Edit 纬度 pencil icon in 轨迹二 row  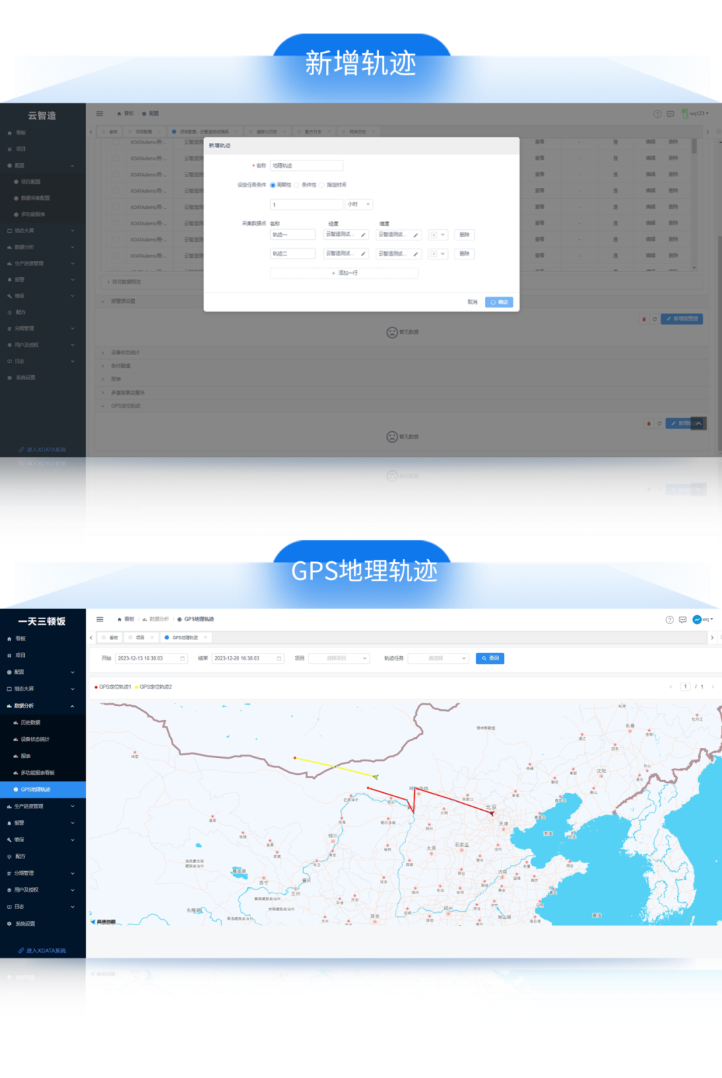coord(416,253)
